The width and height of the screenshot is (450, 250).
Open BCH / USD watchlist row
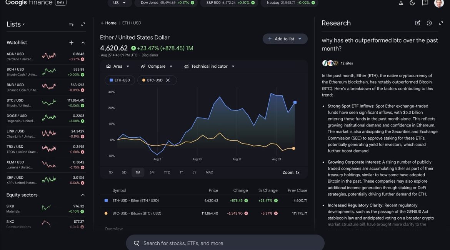pos(45,72)
